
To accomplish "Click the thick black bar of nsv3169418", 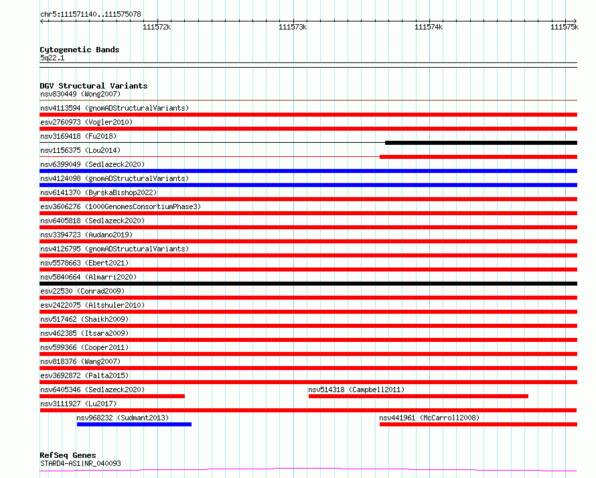I will pos(481,143).
